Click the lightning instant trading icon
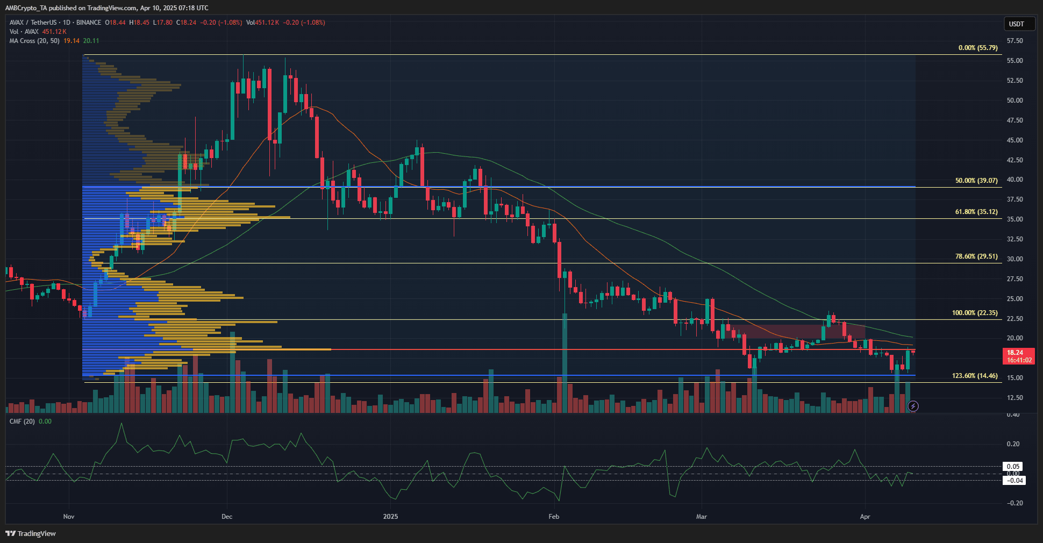 [914, 407]
